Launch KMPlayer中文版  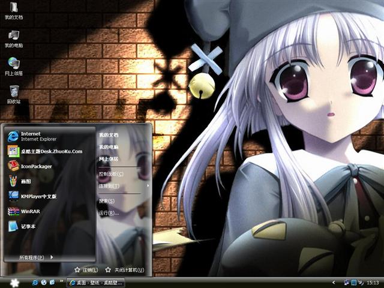(49, 196)
